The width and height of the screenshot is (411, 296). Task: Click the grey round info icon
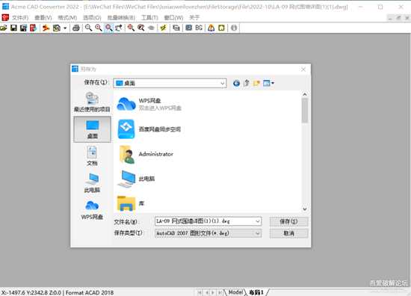(x=234, y=28)
